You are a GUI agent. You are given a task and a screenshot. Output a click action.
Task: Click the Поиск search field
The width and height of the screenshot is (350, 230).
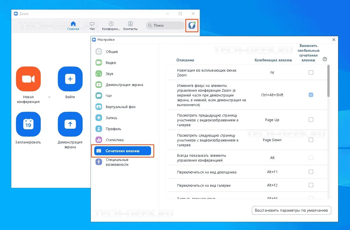click(x=165, y=25)
